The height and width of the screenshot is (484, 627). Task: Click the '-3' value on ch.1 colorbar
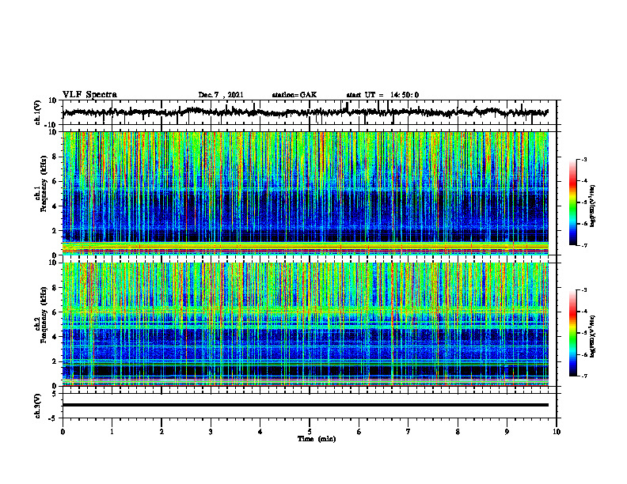pos(584,159)
